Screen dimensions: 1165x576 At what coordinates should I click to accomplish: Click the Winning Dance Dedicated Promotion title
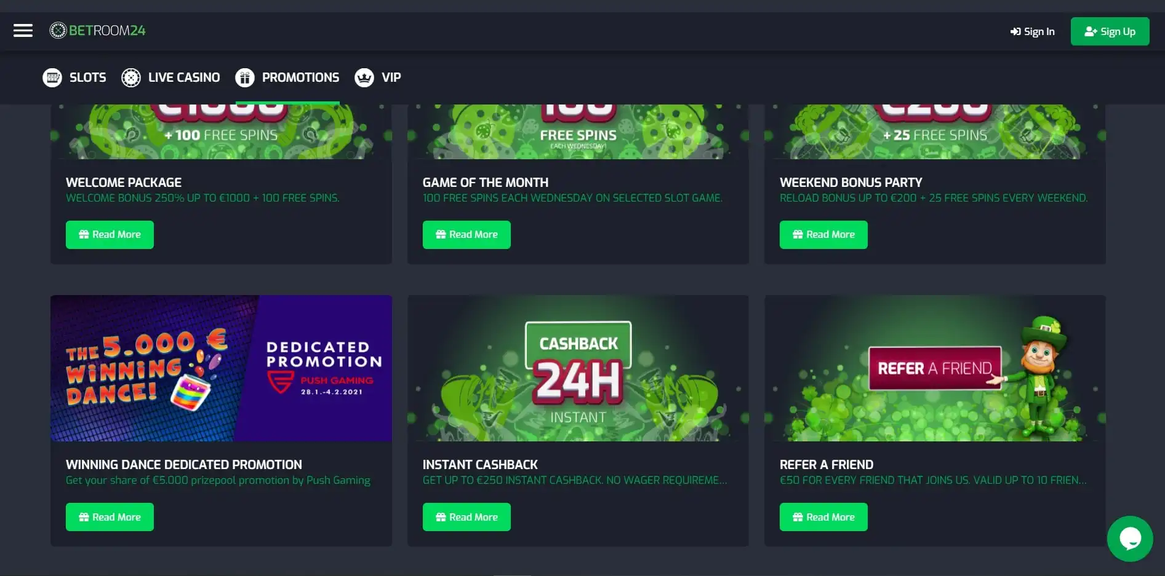tap(184, 465)
